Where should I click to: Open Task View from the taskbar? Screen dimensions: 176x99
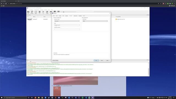(32, 98)
